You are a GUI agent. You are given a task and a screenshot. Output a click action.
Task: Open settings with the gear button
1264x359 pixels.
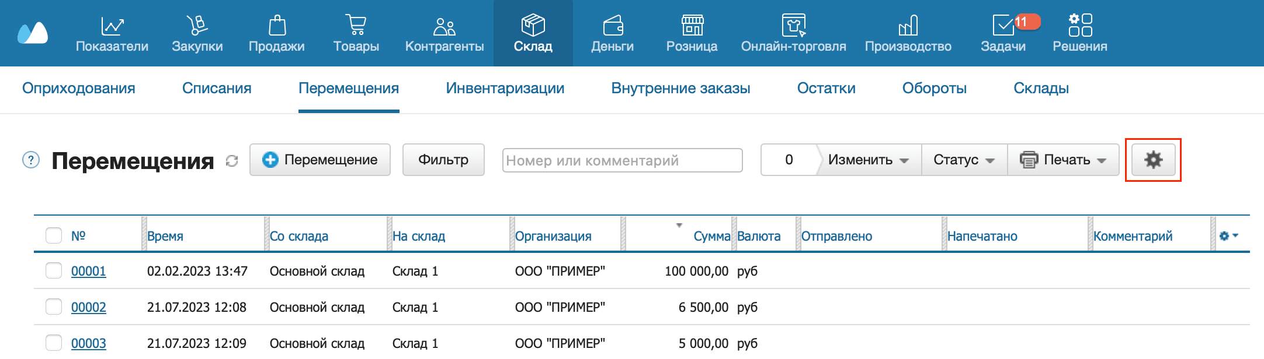click(1153, 160)
